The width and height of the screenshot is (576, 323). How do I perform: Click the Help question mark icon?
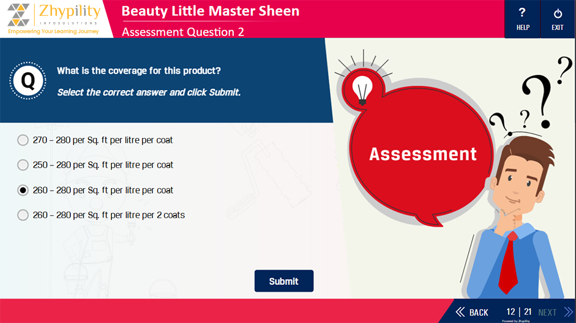522,13
